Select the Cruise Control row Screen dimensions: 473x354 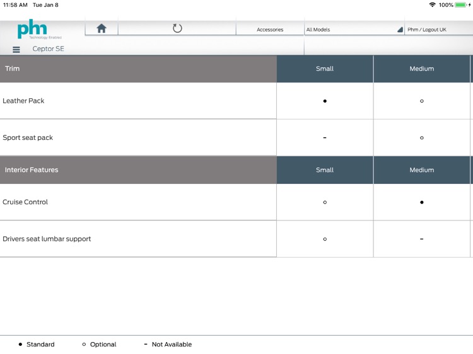tap(138, 202)
